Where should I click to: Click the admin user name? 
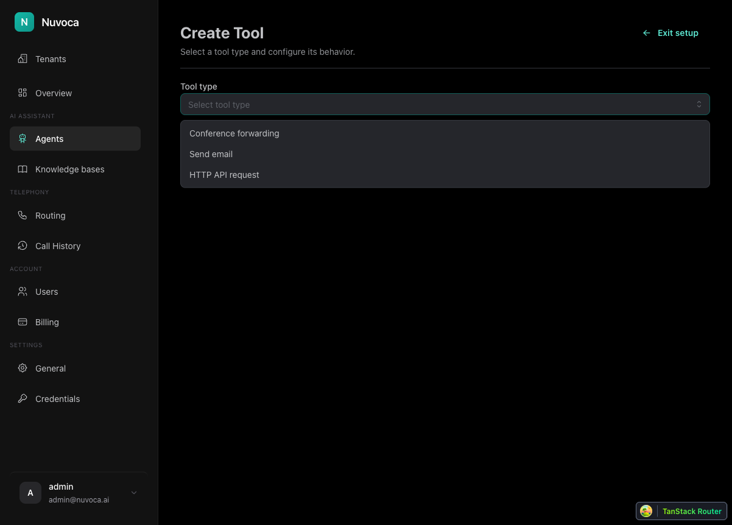61,487
